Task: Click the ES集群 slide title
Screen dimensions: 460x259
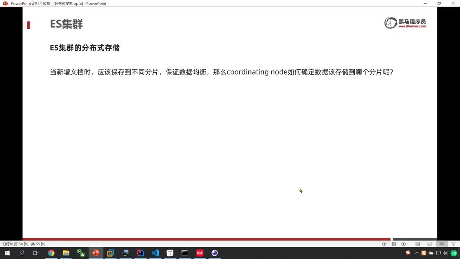Action: tap(66, 24)
